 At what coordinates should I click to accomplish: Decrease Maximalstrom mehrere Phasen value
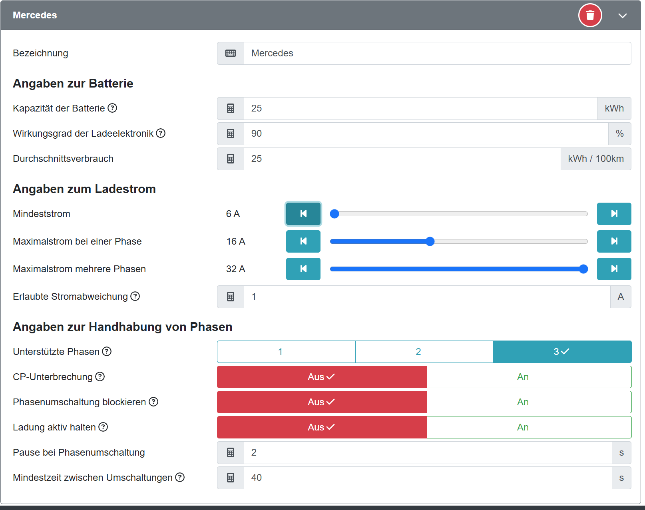tap(303, 269)
